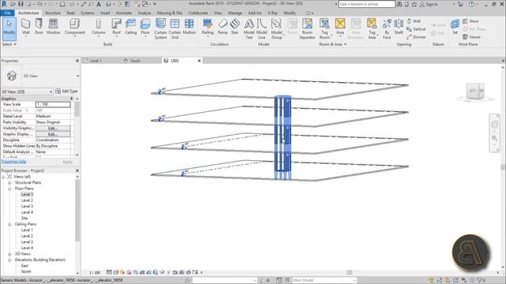Select the Ramp tool
506x284 pixels.
tap(223, 27)
